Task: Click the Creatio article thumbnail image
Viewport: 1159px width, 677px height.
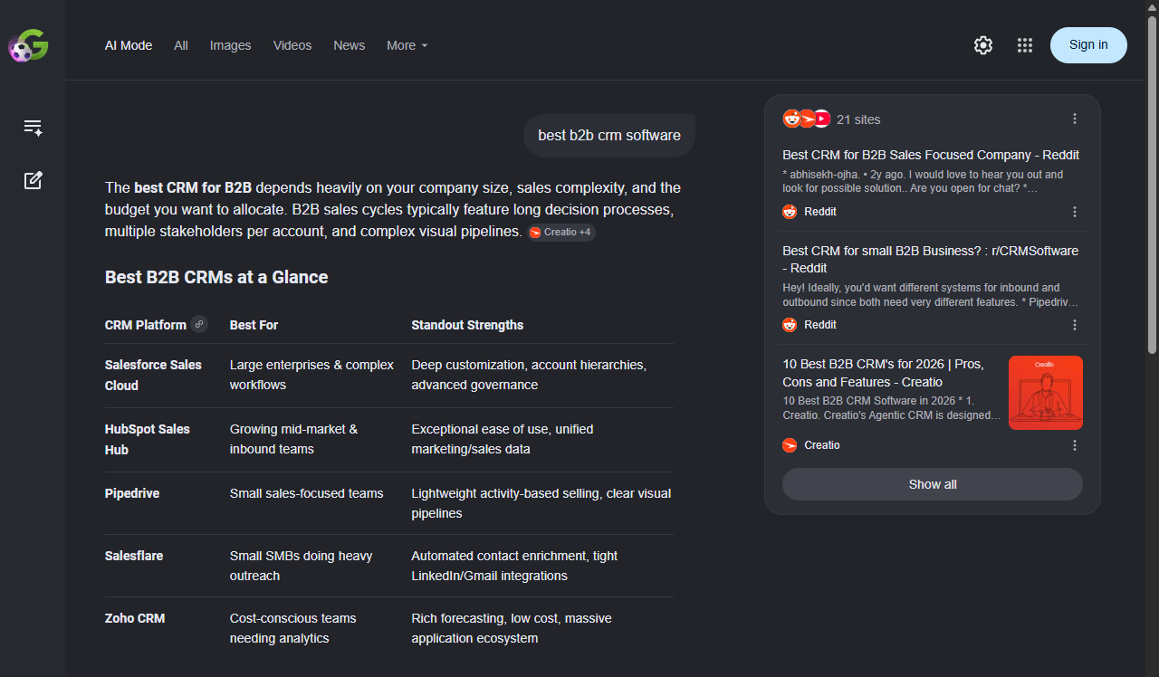Action: click(1046, 393)
